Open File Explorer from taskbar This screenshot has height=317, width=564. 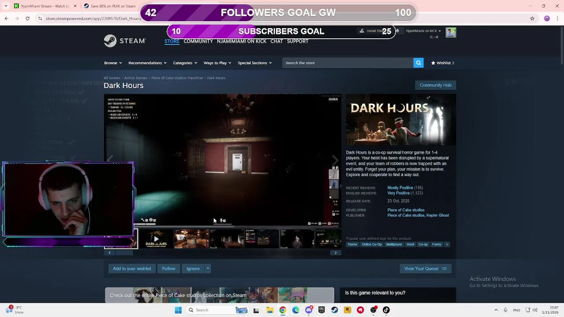(x=270, y=310)
